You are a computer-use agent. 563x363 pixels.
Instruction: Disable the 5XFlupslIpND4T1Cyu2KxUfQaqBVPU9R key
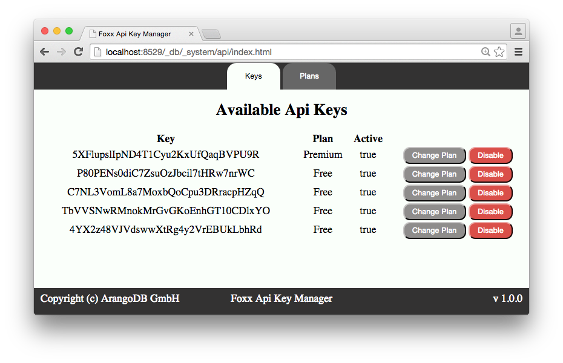click(490, 155)
